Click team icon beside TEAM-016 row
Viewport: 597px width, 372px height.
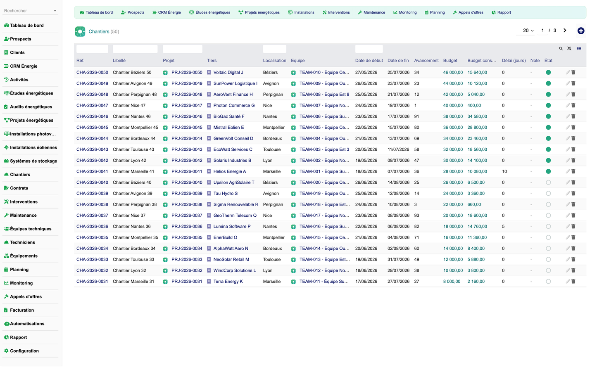[293, 227]
